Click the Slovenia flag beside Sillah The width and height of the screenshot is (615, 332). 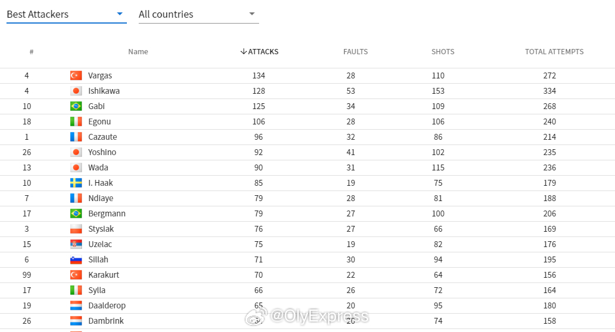pos(76,259)
